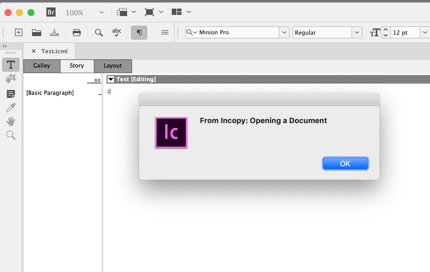This screenshot has width=430, height=272.
Task: Run spell check with abc icon
Action: 117,32
